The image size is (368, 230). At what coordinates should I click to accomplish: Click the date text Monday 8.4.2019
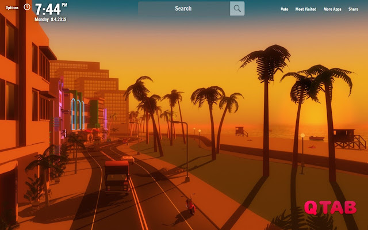coord(51,20)
